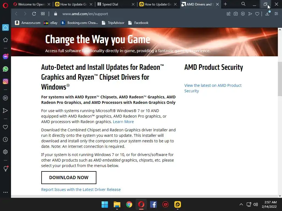Screen dimensions: 282x211
Task: Open Google Chrome from the taskbar
Action: tap(129, 204)
